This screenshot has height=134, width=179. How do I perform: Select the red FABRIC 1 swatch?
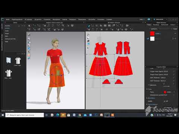coord(152,33)
